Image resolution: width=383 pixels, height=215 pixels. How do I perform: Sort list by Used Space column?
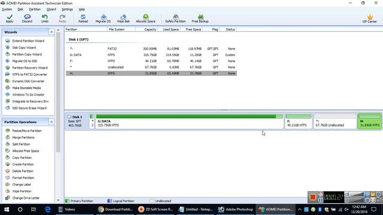[x=169, y=29]
